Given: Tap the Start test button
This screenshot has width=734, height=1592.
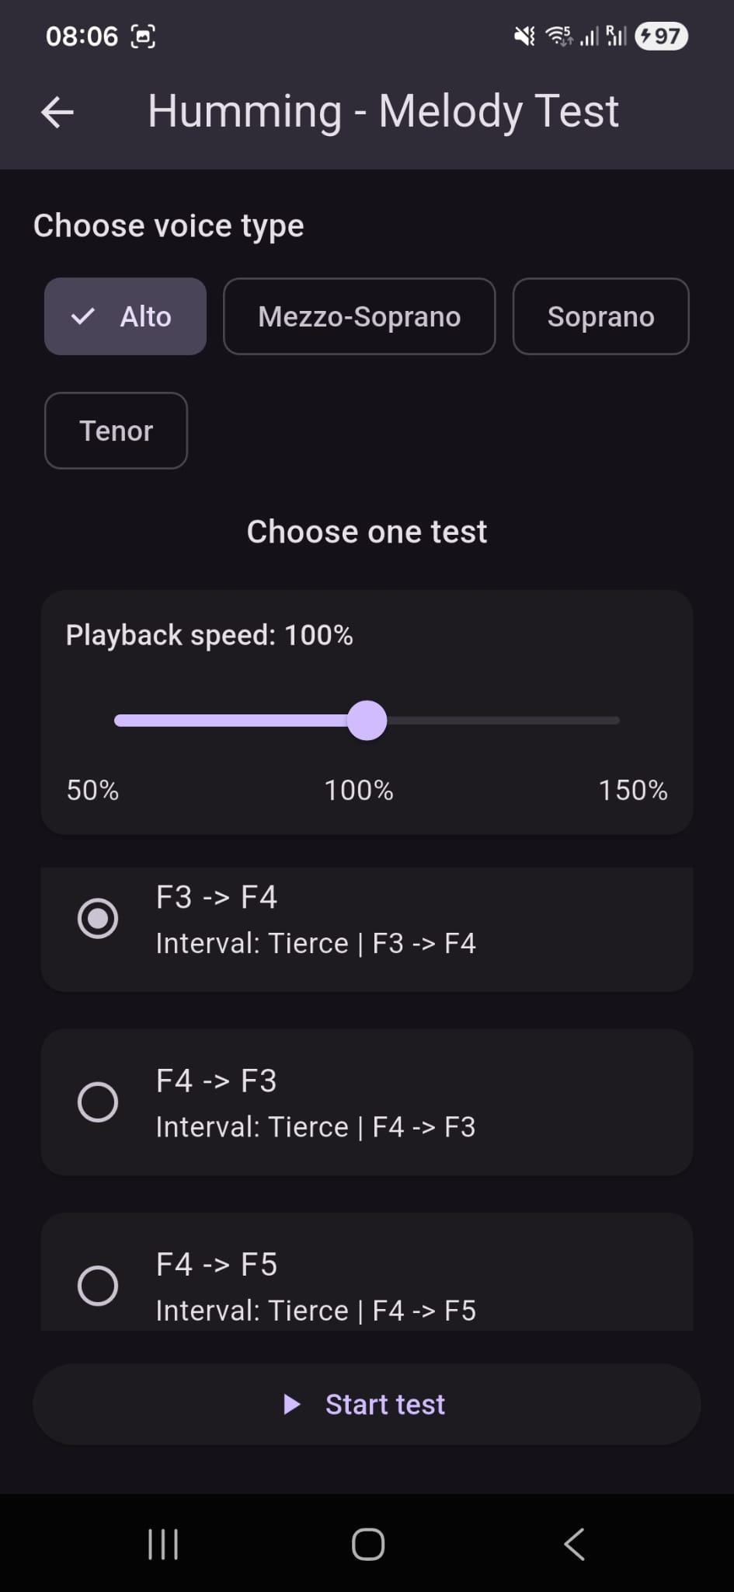Looking at the screenshot, I should coord(367,1404).
